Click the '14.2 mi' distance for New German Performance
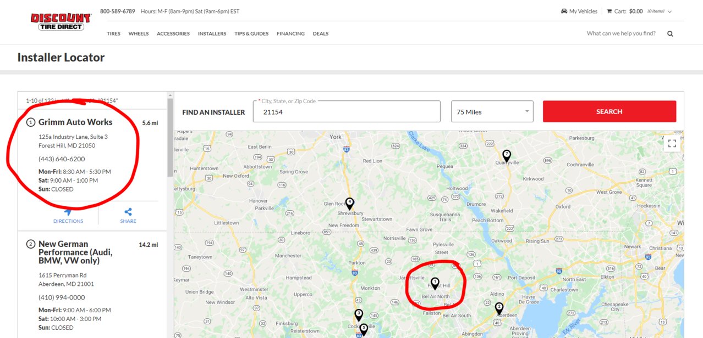 pos(149,245)
